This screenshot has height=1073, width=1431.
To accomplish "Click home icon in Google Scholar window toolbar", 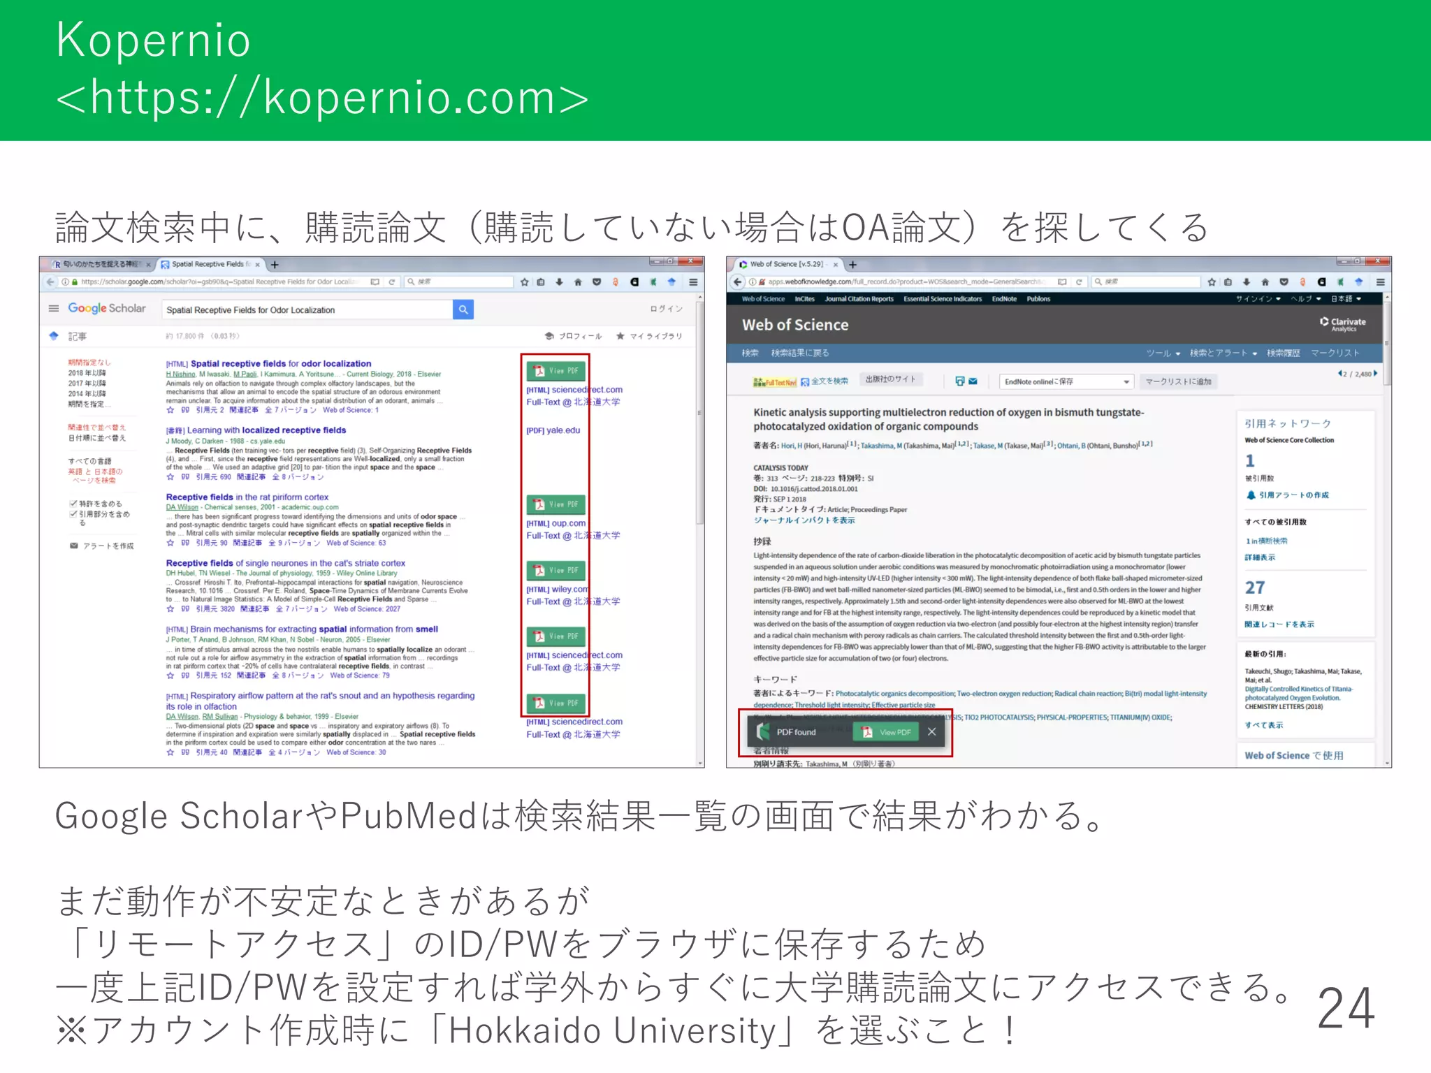I will pos(578,282).
